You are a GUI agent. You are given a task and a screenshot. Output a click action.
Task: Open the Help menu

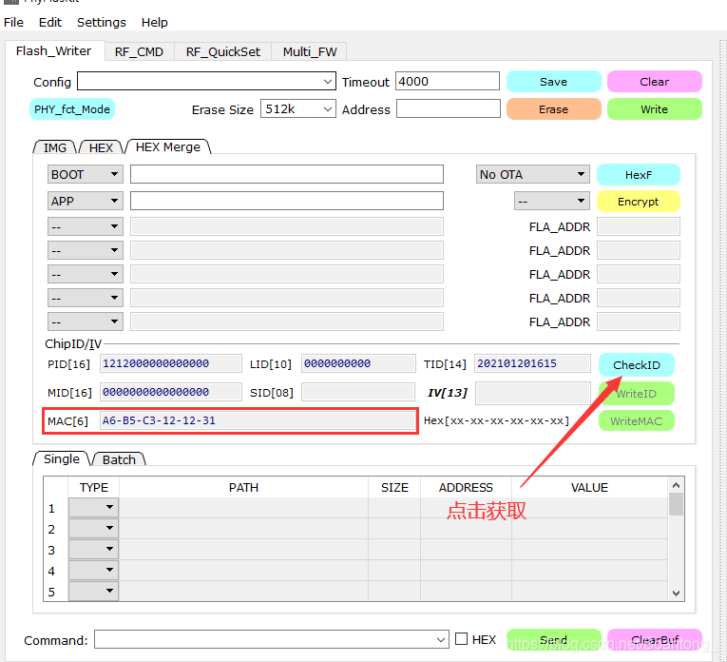154,22
